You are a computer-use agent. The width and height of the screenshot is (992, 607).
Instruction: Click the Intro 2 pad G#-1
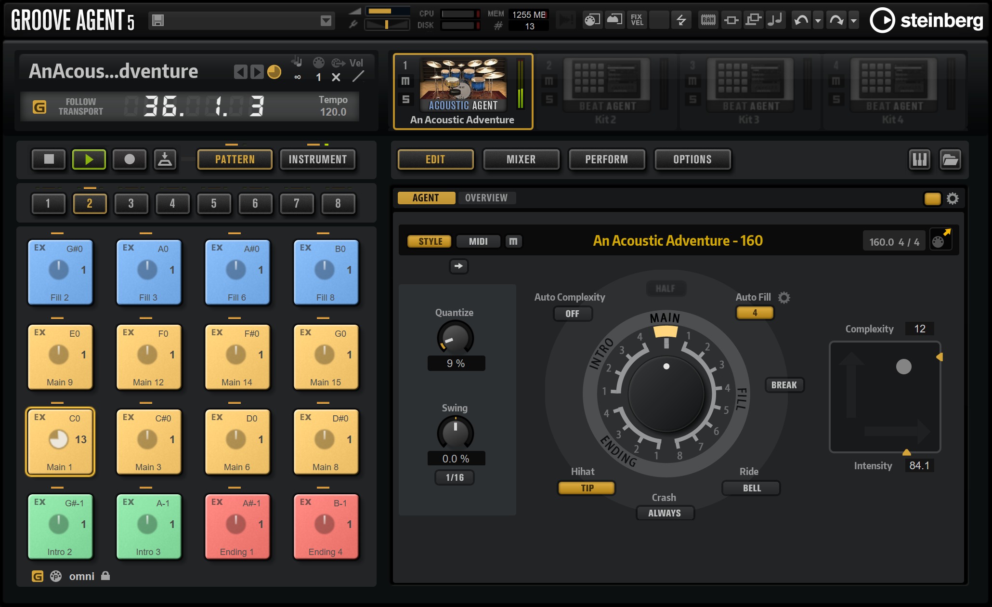60,527
